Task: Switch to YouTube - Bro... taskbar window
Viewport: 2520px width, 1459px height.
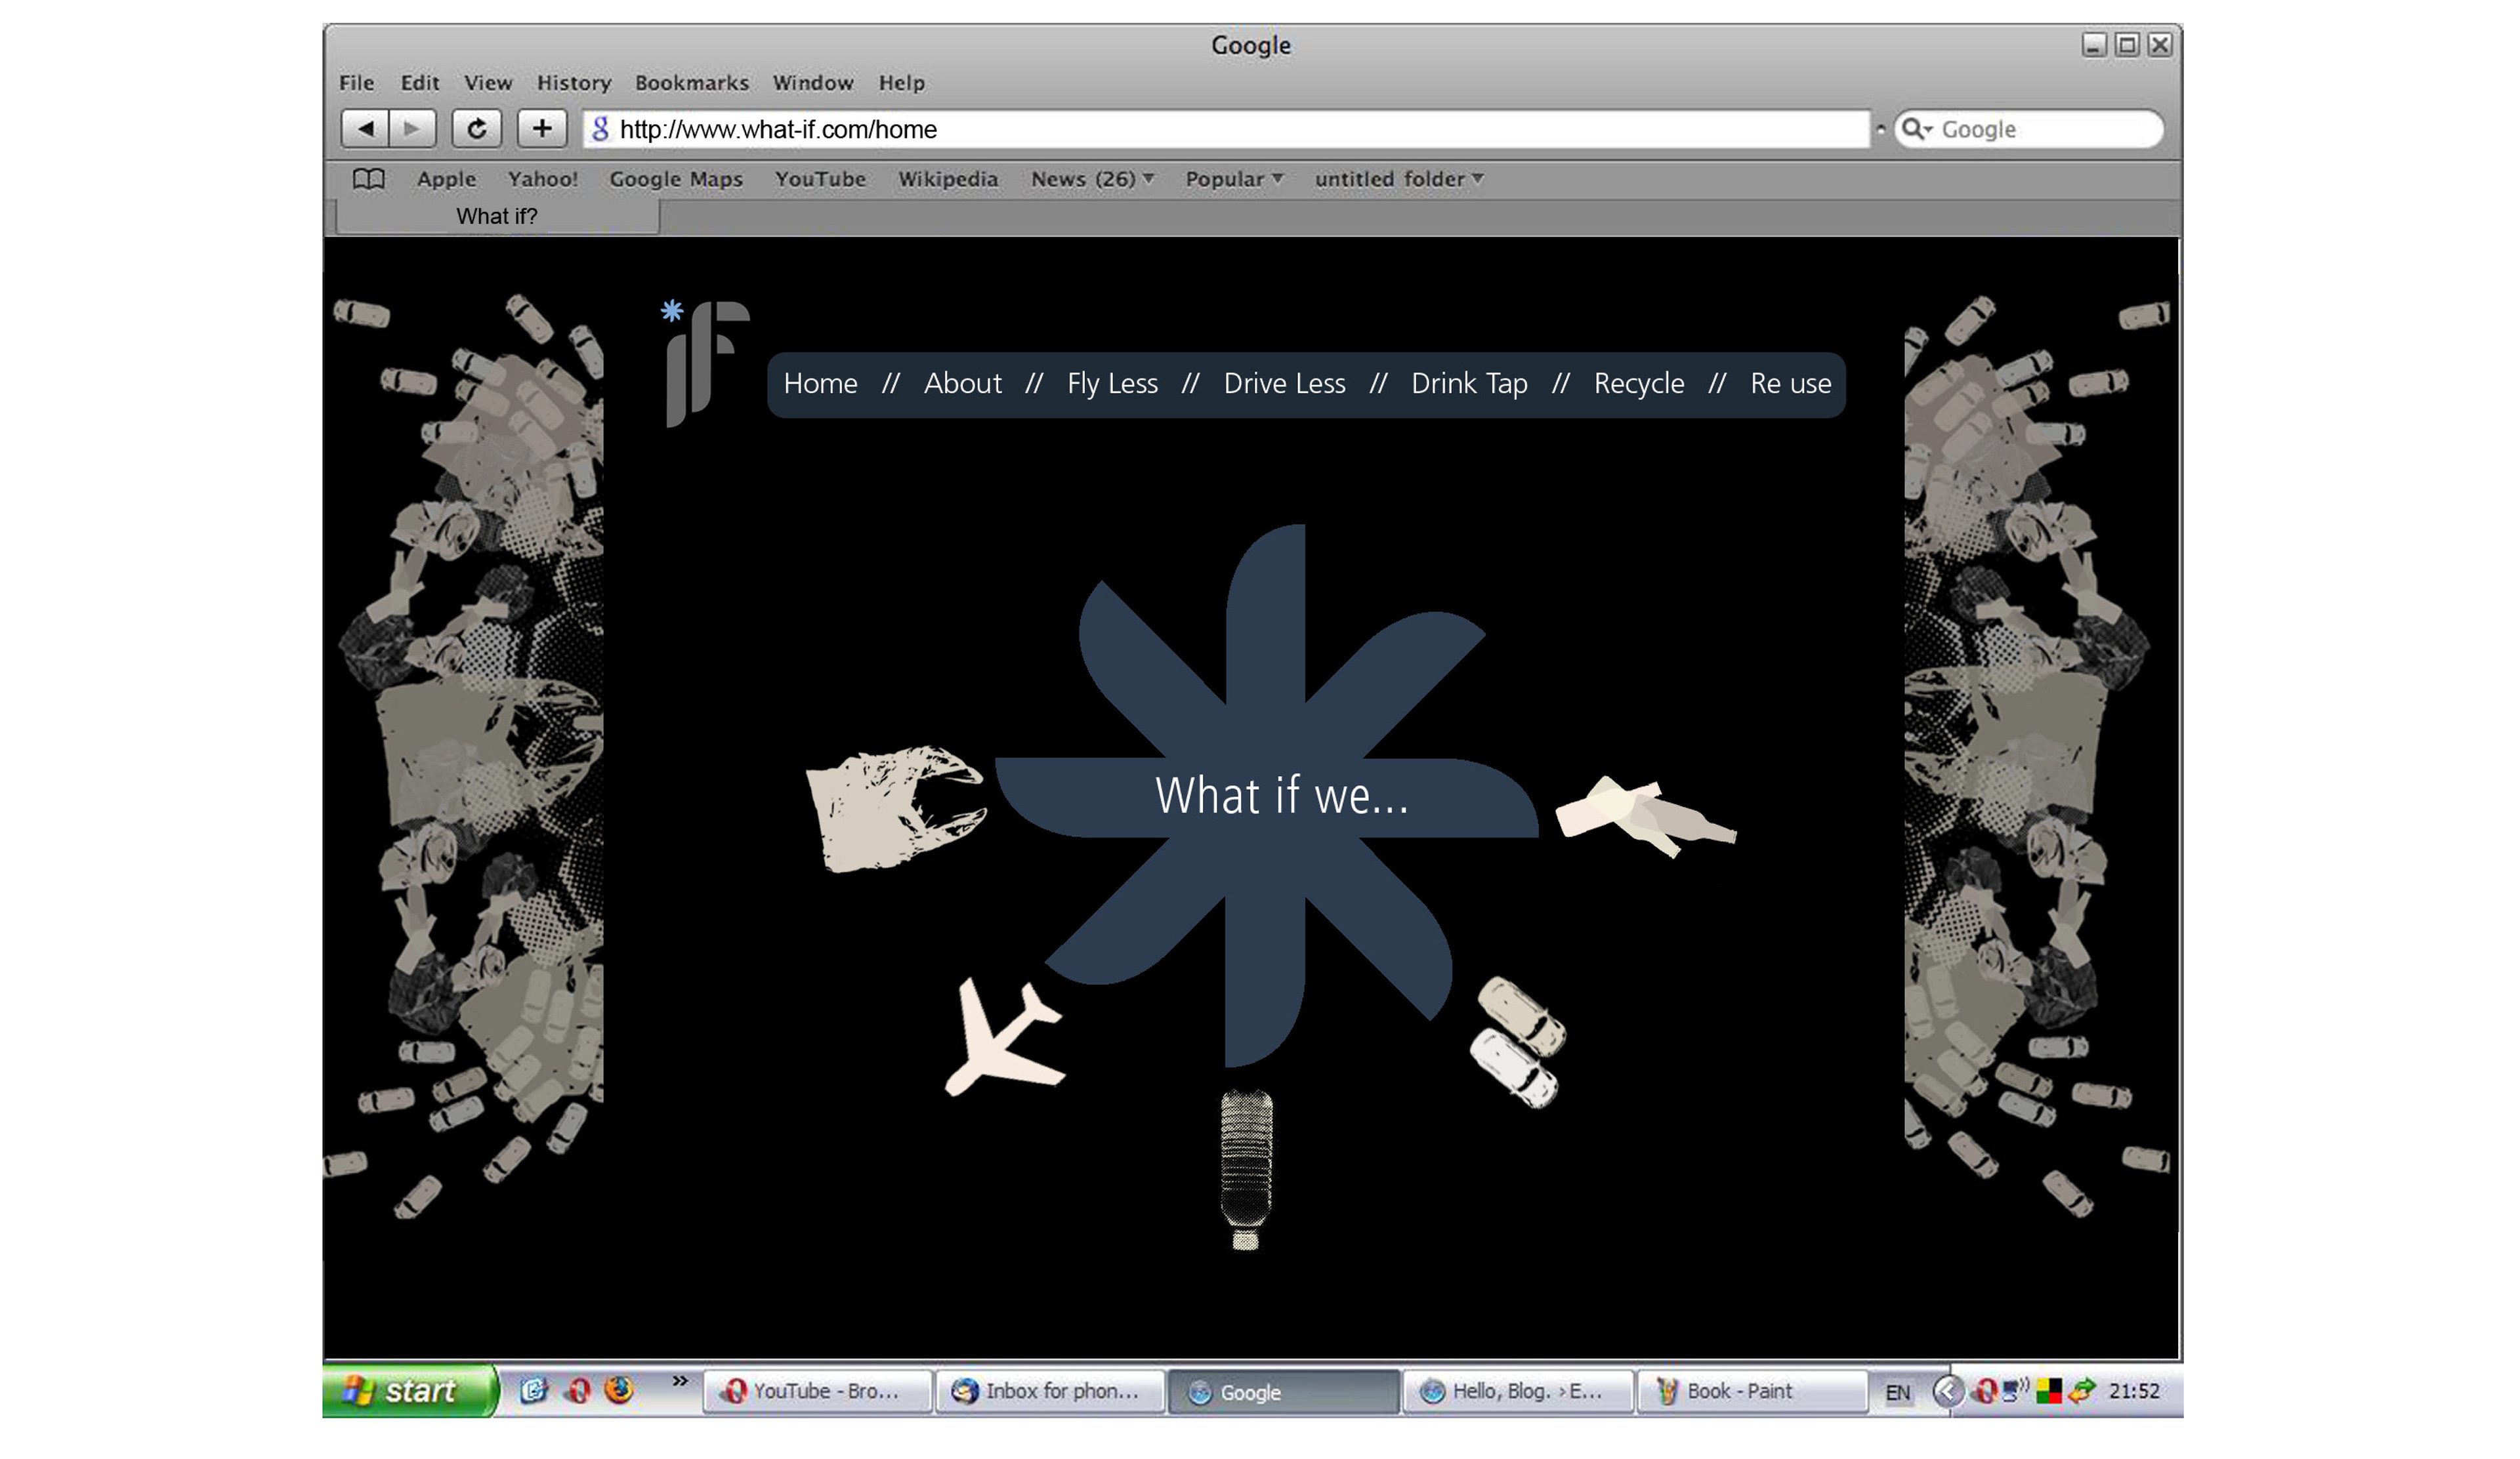Action: (x=817, y=1391)
